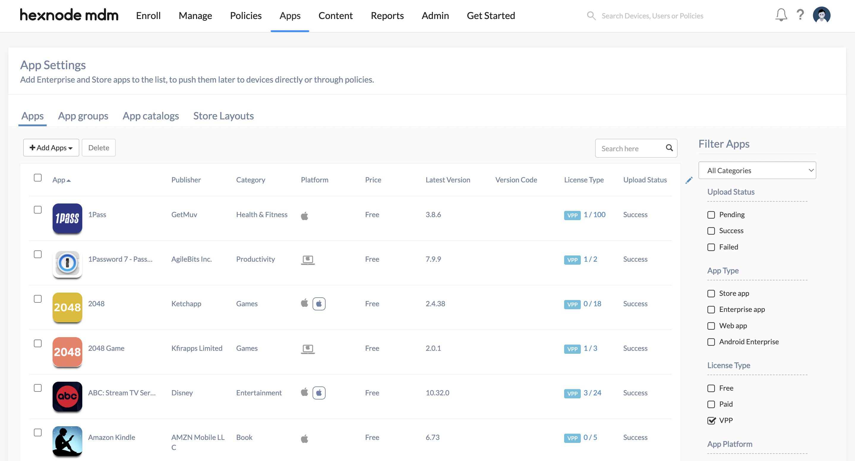Click the Apps tab
This screenshot has width=855, height=461.
tap(290, 15)
